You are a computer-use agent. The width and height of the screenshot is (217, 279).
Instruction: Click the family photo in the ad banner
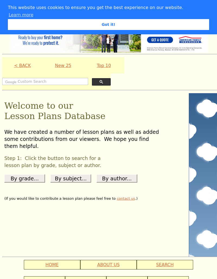(108, 43)
